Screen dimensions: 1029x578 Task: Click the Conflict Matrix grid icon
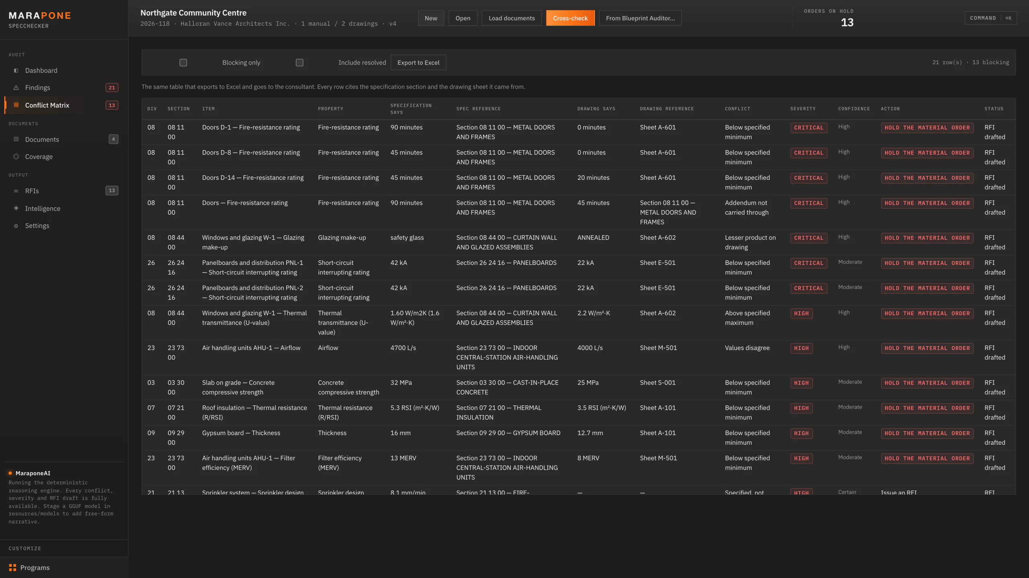16,105
